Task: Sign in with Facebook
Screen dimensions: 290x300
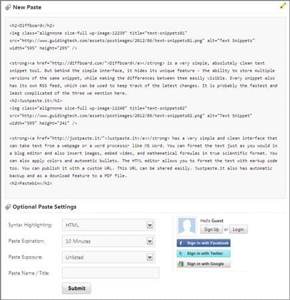Action: pos(203,243)
